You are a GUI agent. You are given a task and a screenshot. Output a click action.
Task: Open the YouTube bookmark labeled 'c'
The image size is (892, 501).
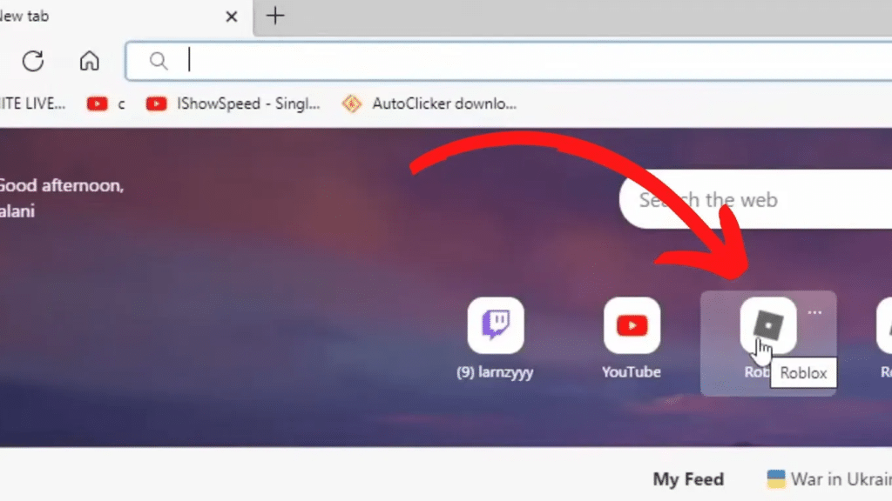[105, 104]
